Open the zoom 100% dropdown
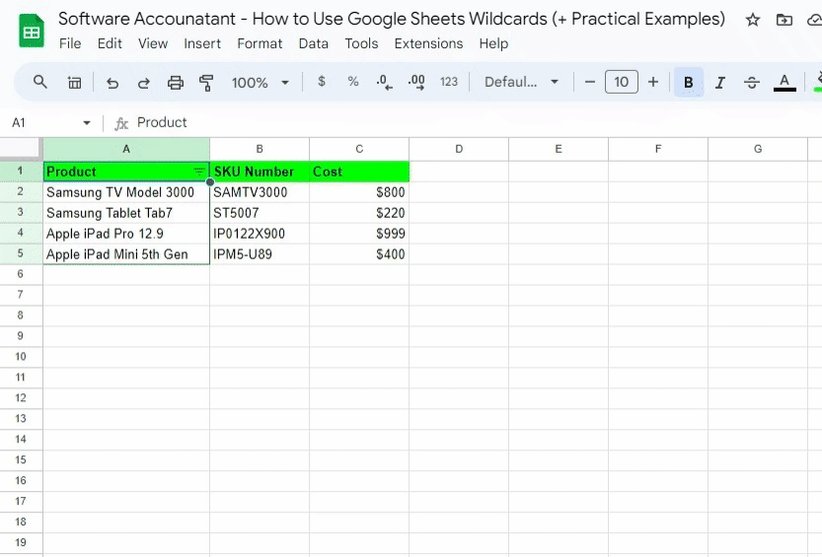Screen dimensions: 822x557 [x=261, y=83]
